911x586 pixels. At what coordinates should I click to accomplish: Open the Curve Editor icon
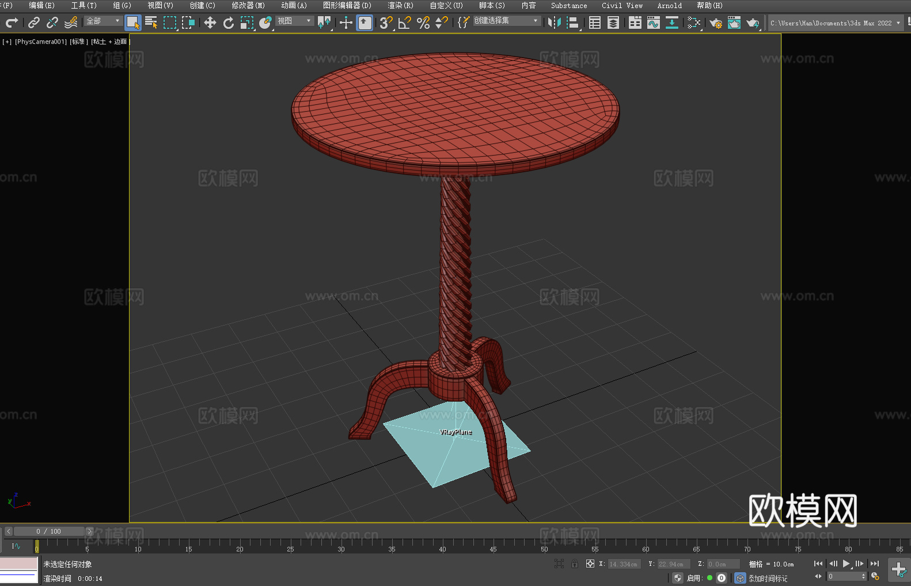pyautogui.click(x=653, y=23)
